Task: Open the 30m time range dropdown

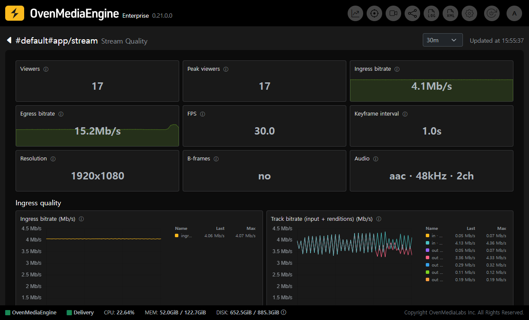Action: coord(443,40)
